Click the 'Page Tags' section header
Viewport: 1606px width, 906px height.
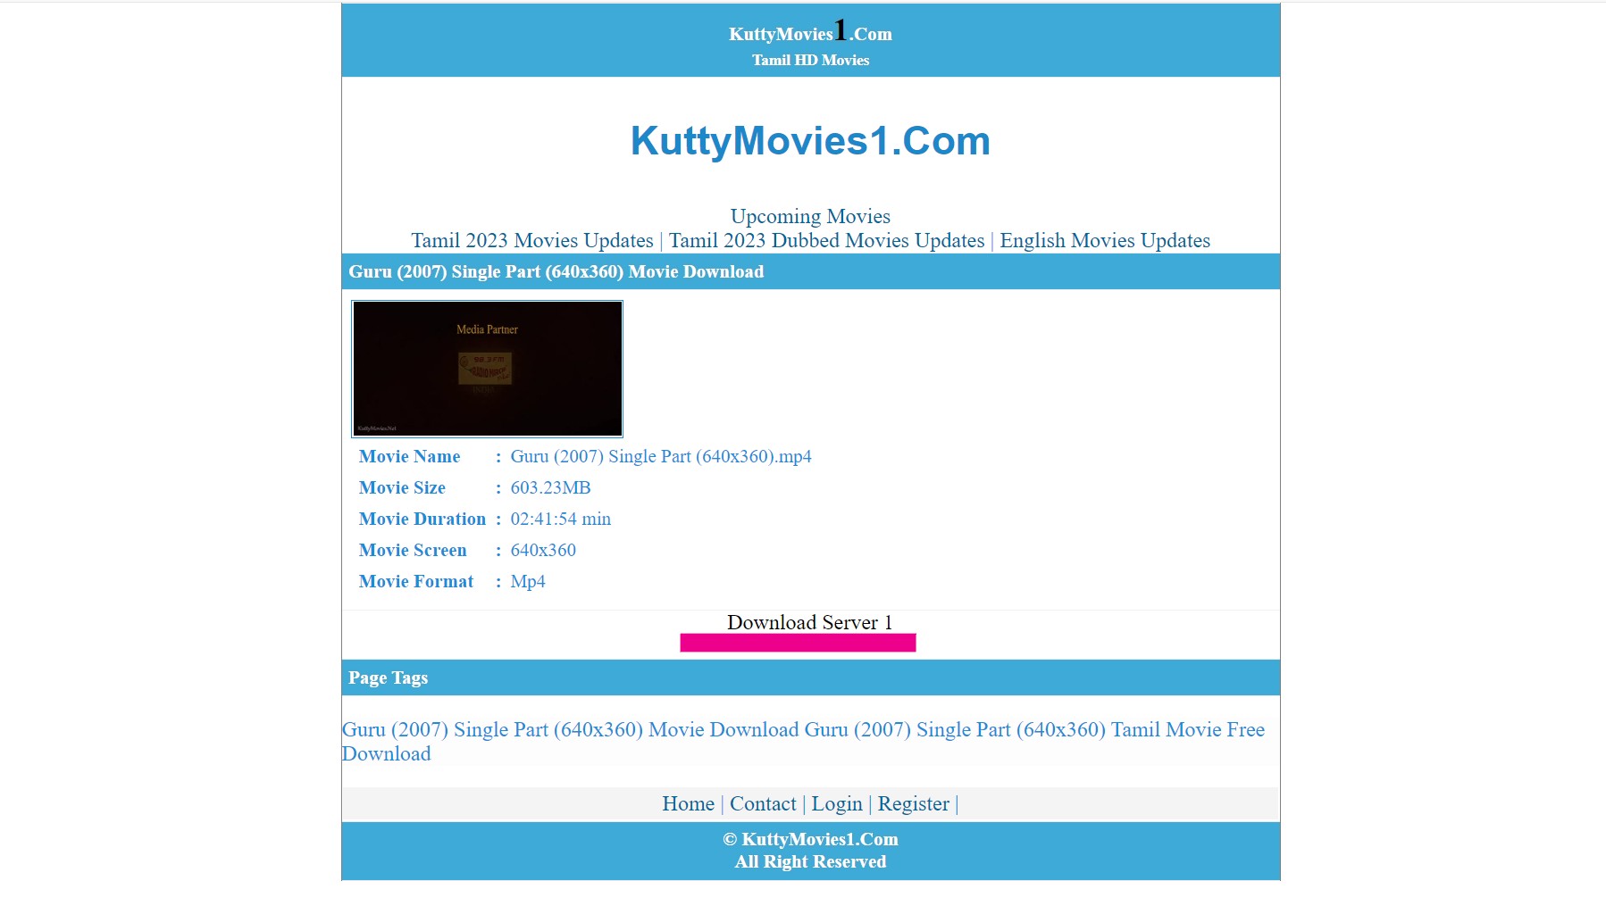(388, 677)
